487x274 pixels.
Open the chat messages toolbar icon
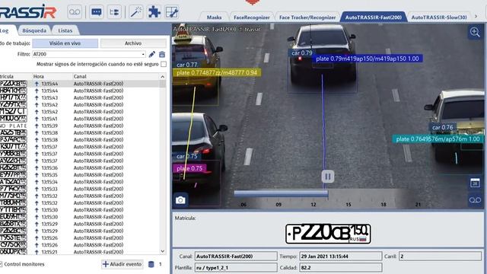pyautogui.click(x=97, y=12)
